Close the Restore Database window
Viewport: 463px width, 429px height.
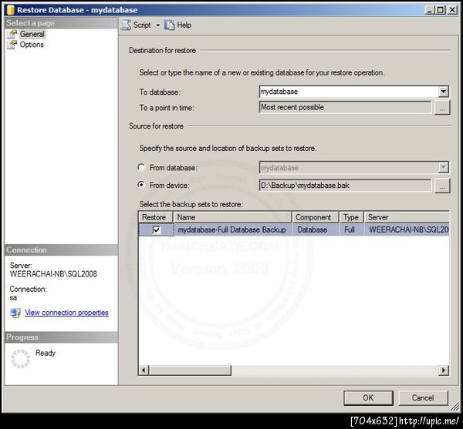pyautogui.click(x=452, y=10)
